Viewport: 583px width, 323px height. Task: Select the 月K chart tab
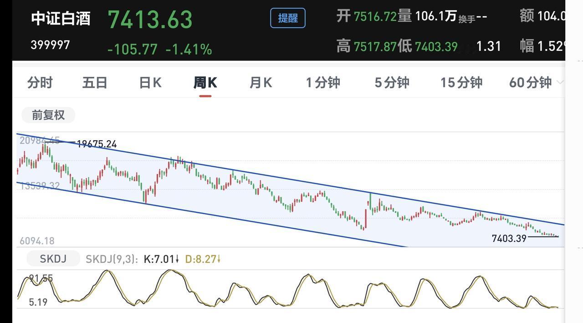[x=261, y=83]
